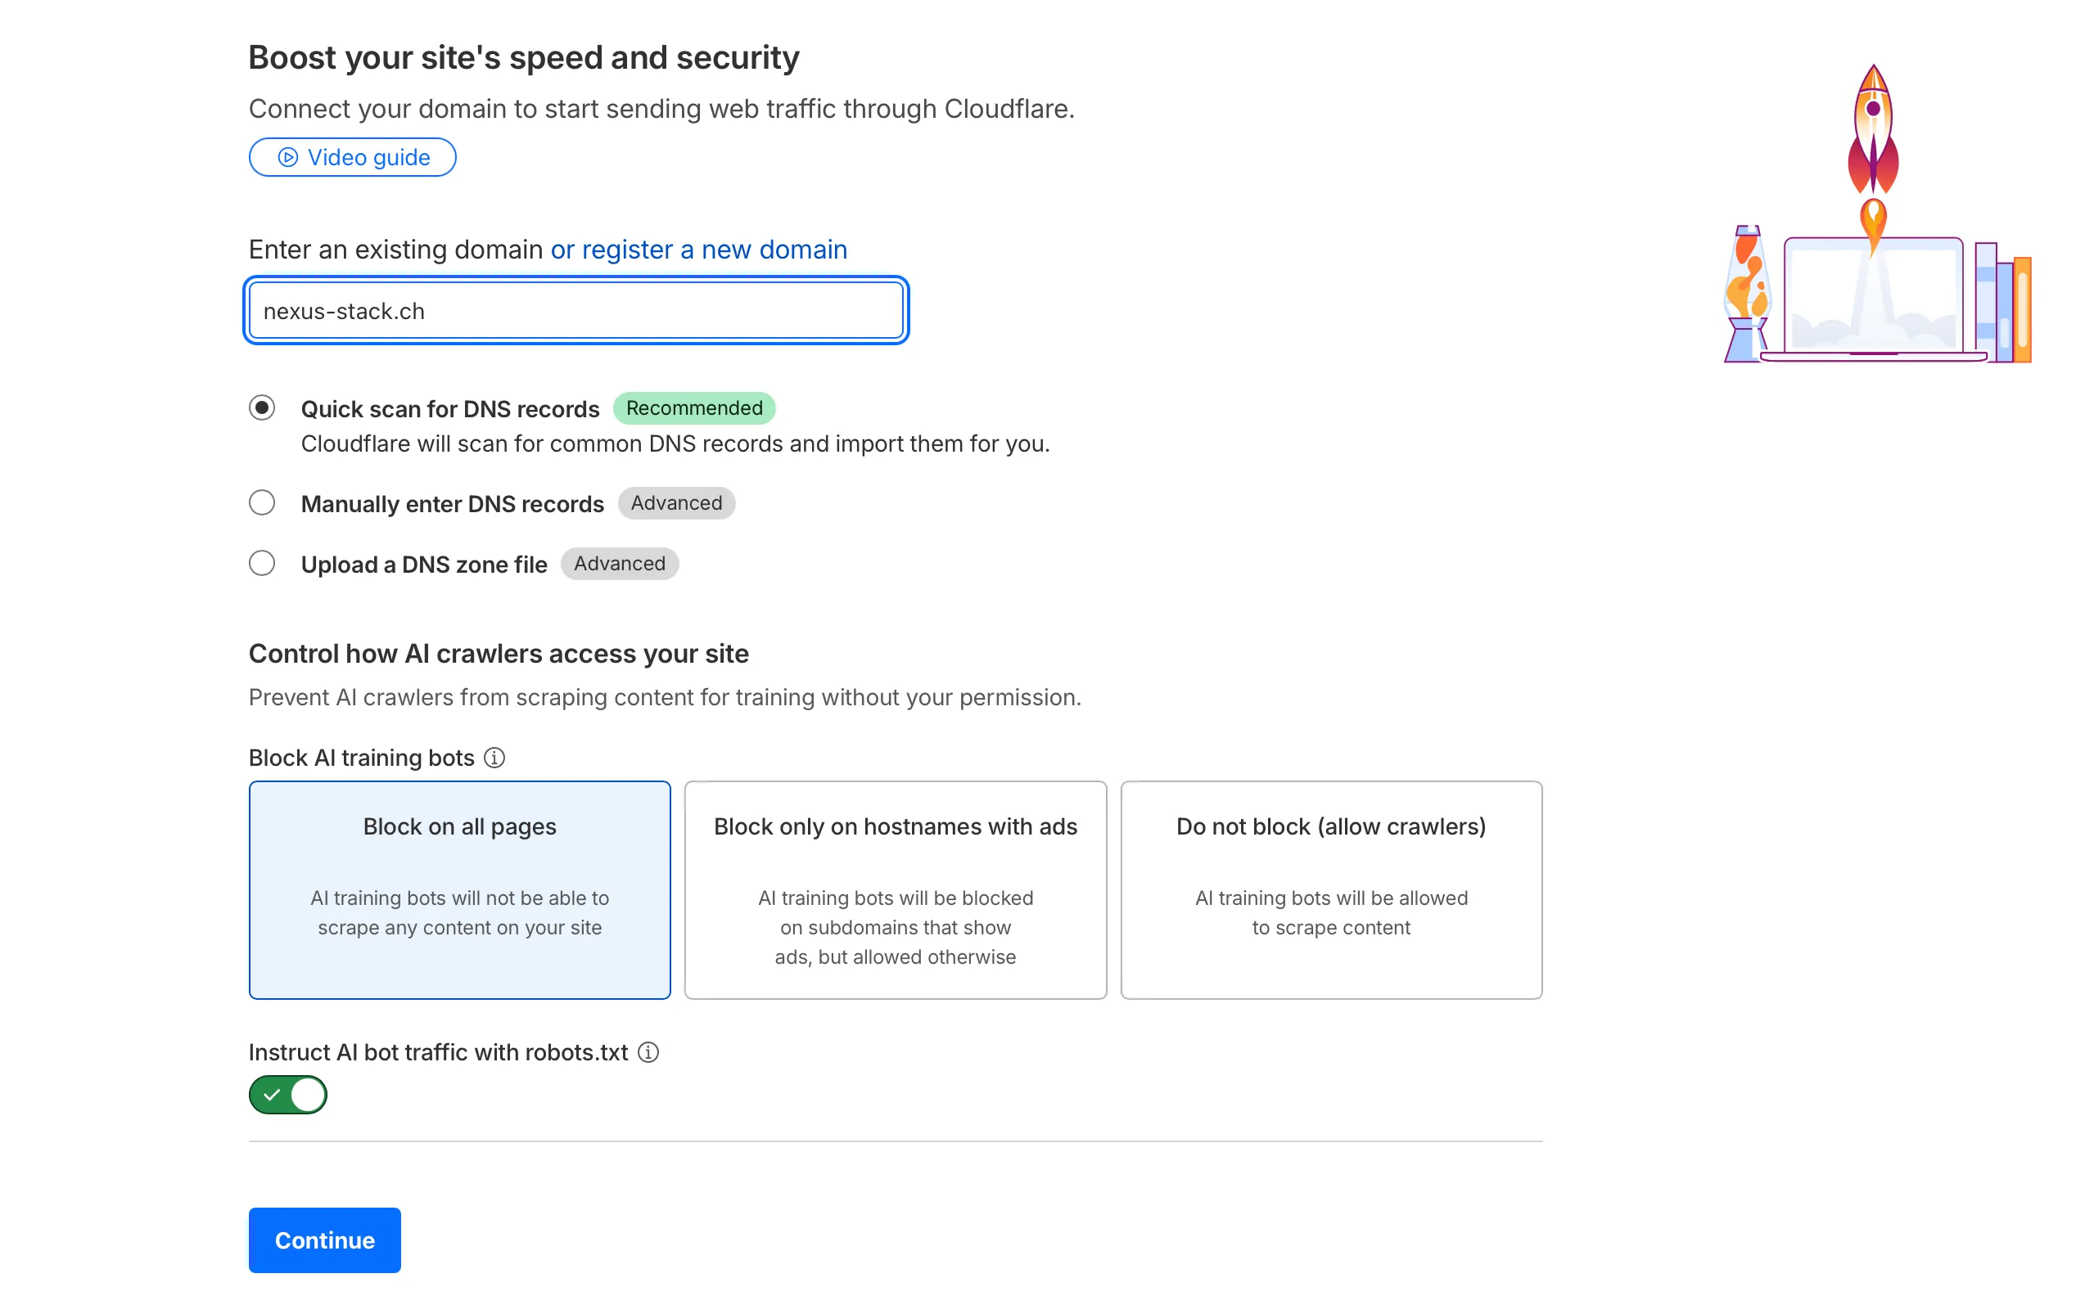Click info icon beside robots.txt instruction label
Screen dimensions: 2094x1296
(648, 1051)
